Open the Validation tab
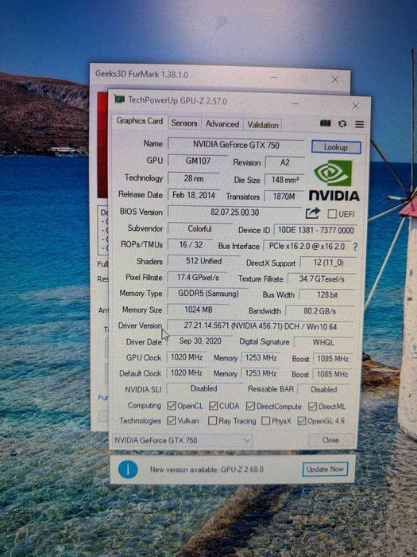417x557 pixels. (263, 125)
